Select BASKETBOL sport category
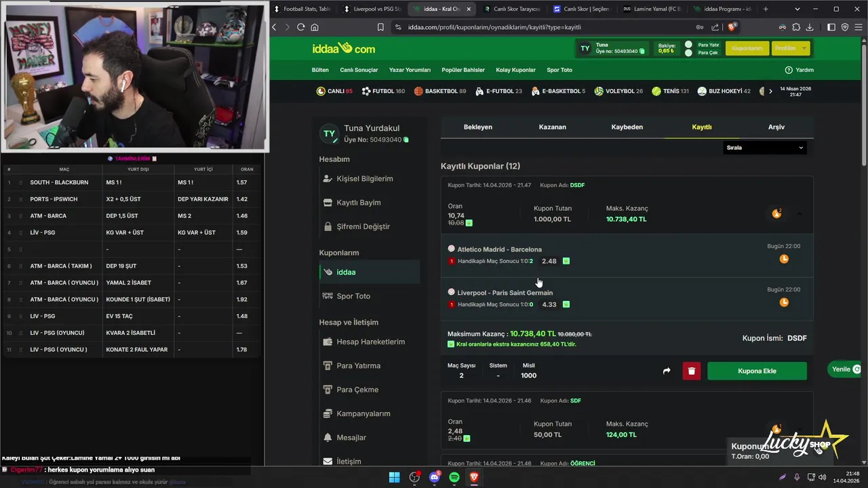The height and width of the screenshot is (488, 868). pyautogui.click(x=440, y=91)
